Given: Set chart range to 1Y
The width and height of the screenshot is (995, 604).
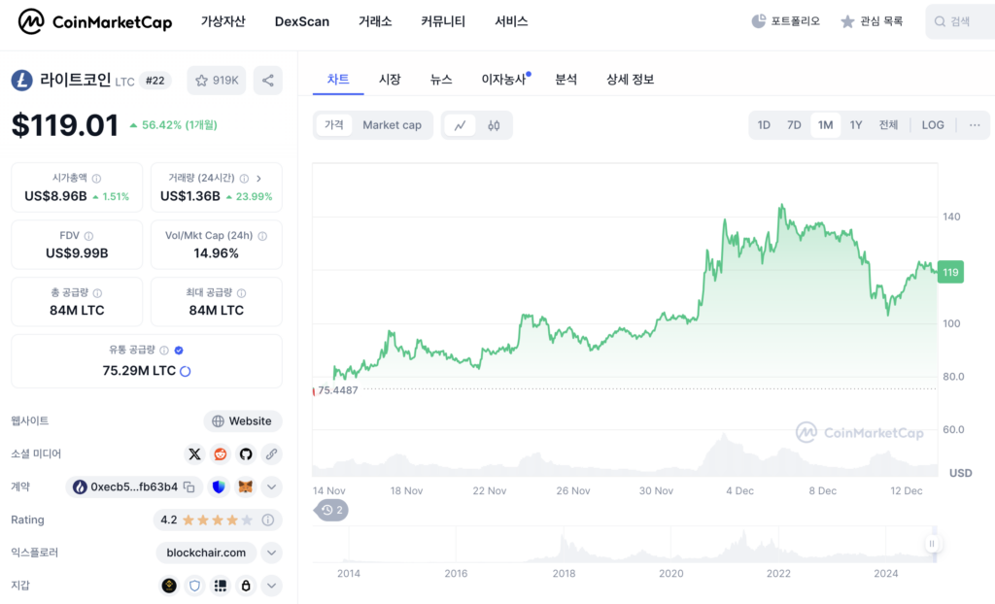Looking at the screenshot, I should (856, 125).
